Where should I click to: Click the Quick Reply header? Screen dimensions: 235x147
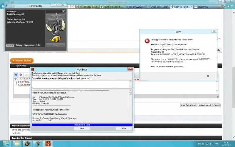point(21,66)
